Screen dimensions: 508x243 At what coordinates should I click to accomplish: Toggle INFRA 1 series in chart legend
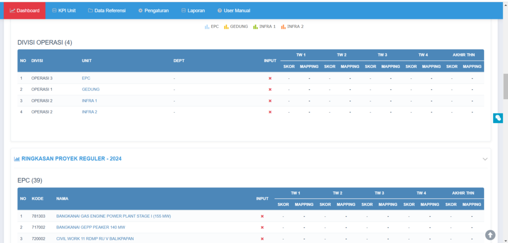[x=264, y=26]
